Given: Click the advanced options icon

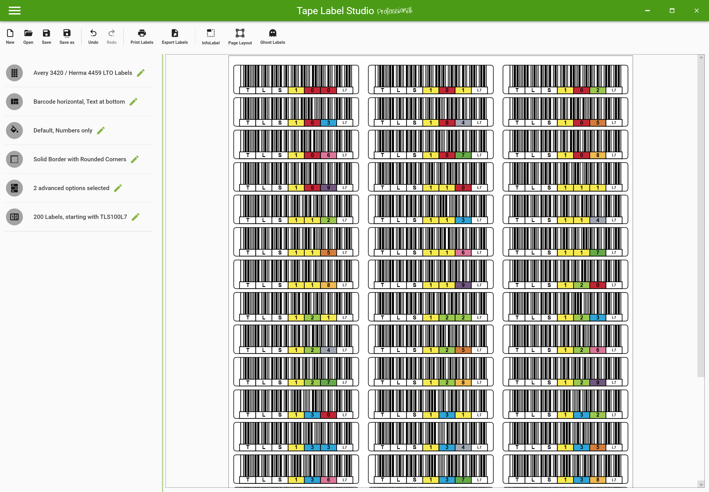Looking at the screenshot, I should coord(14,188).
